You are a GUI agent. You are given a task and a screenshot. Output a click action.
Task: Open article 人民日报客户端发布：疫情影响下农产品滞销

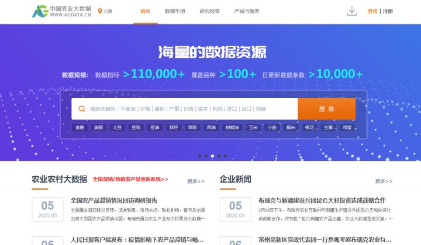pyautogui.click(x=137, y=240)
